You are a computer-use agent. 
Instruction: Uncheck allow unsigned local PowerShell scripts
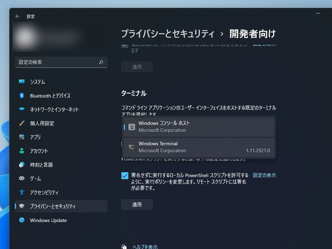coord(124,176)
